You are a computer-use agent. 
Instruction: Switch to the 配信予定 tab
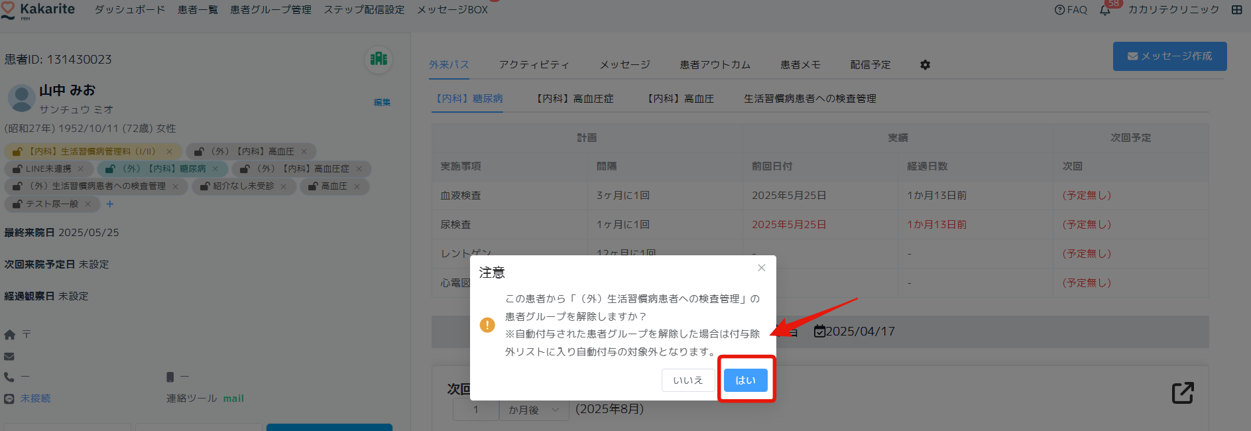pos(870,65)
